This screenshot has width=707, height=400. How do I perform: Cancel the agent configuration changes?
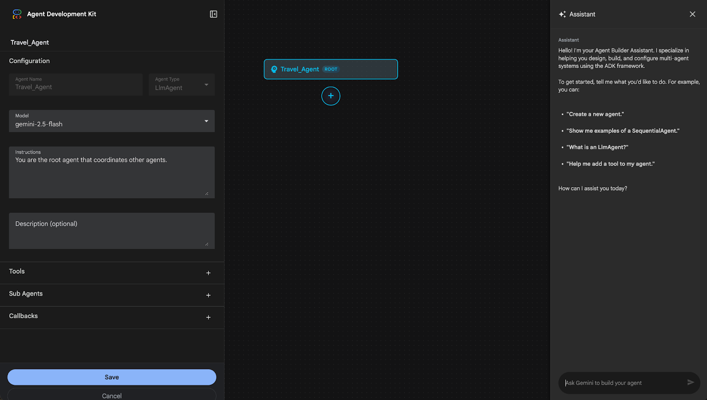coord(111,395)
